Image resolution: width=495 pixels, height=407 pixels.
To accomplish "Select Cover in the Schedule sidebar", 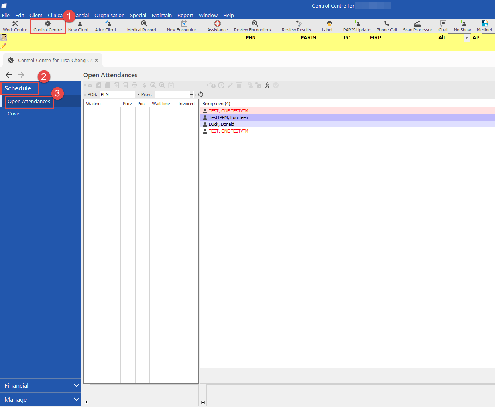I will (14, 113).
